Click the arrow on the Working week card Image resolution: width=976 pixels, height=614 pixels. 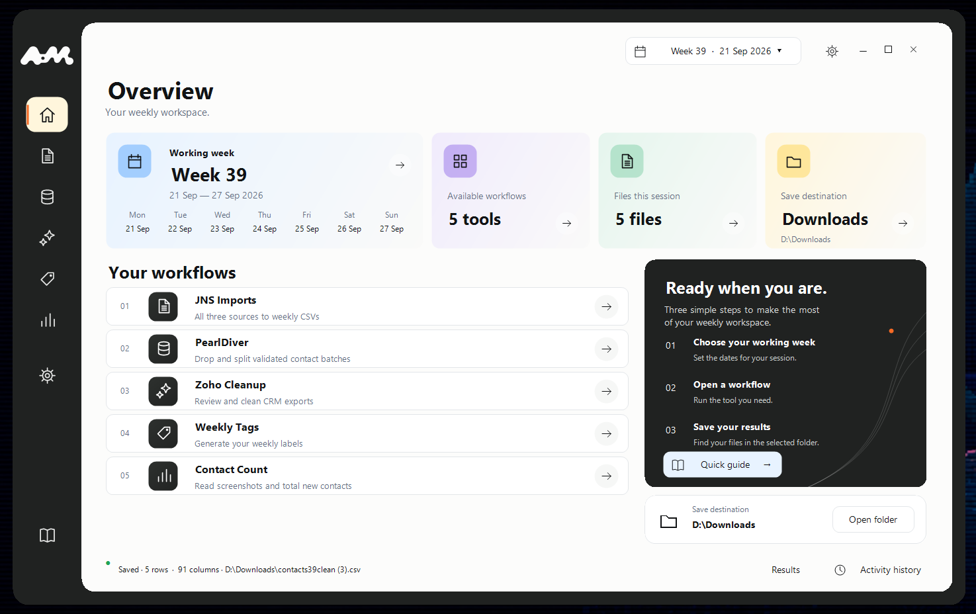[400, 165]
